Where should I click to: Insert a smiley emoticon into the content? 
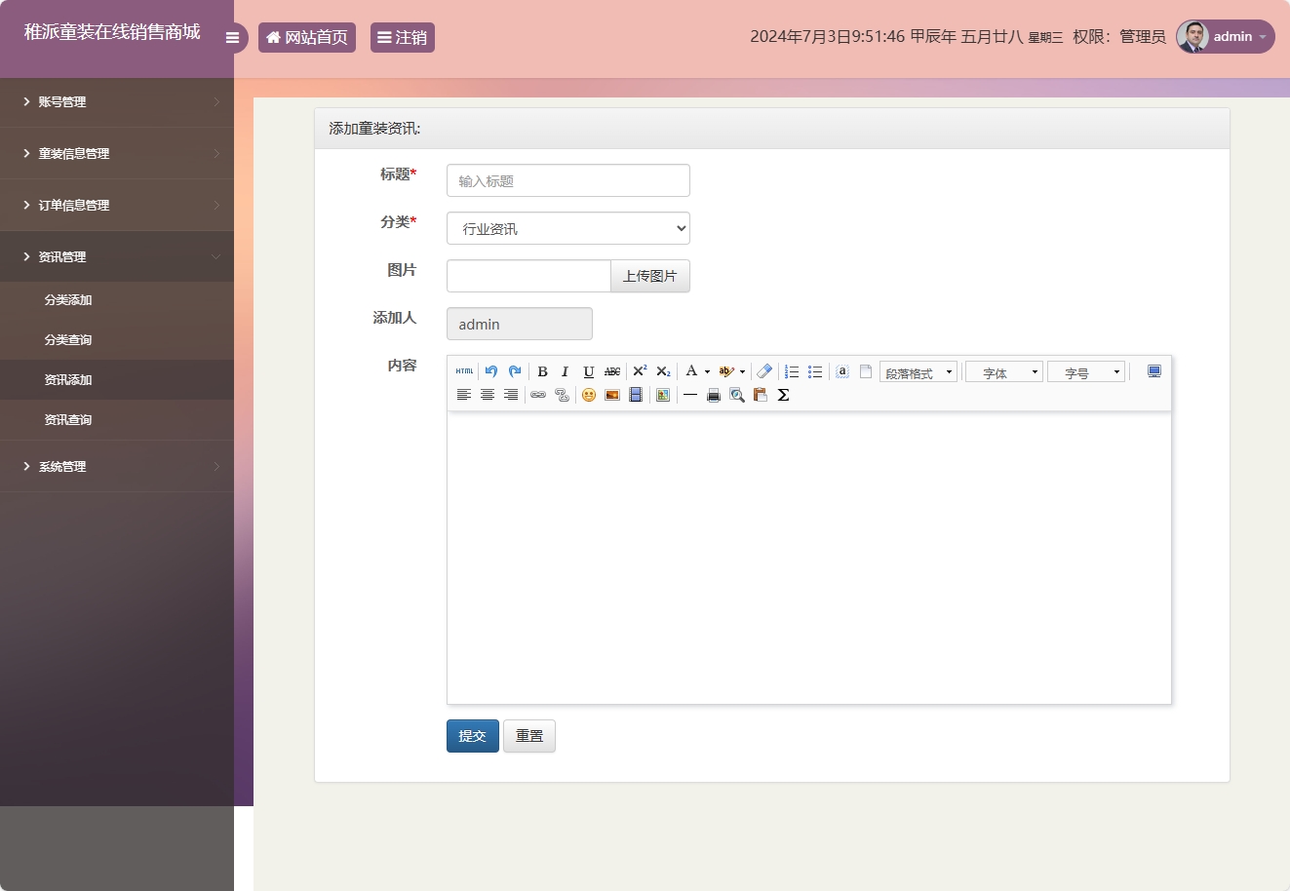(588, 395)
